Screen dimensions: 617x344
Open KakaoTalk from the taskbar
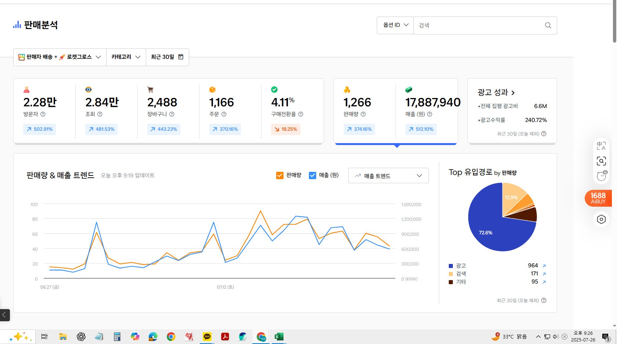[207, 337]
